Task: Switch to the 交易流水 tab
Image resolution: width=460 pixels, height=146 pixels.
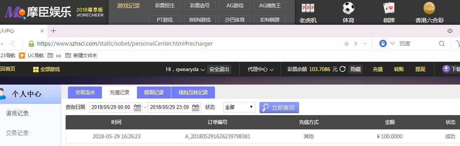Action: (x=85, y=93)
